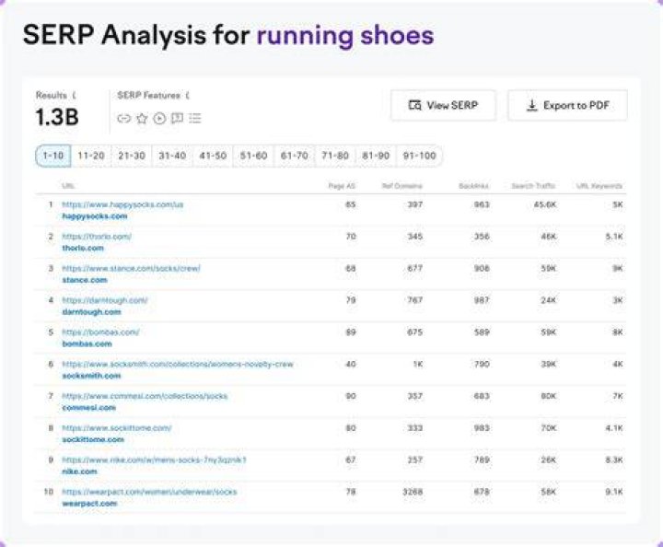This screenshot has width=663, height=547.
Task: Select the 1-10 results tab
Action: pyautogui.click(x=53, y=156)
